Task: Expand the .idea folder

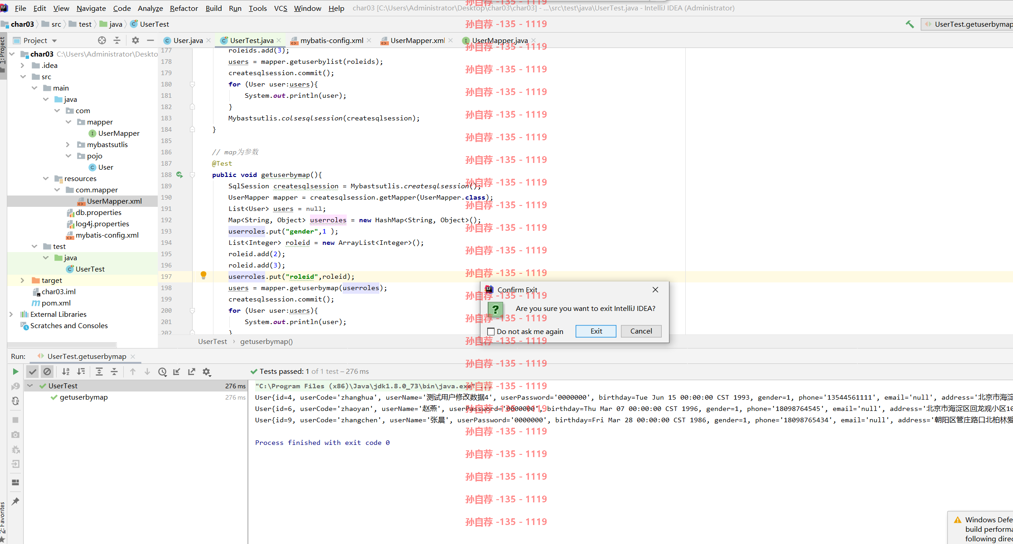Action: point(23,66)
